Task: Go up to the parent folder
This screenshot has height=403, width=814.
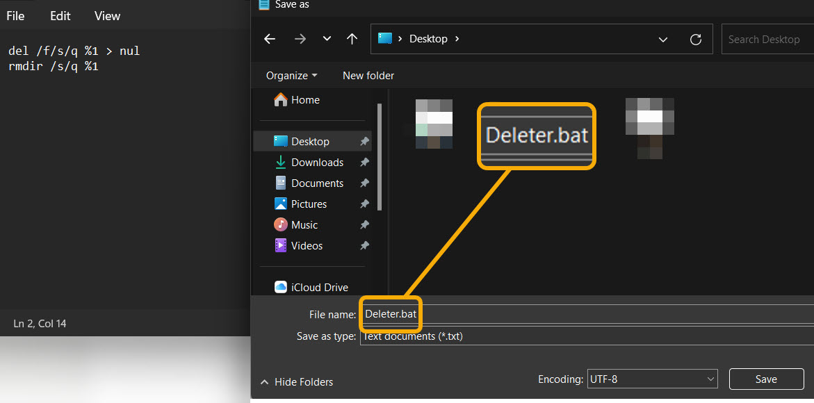Action: coord(352,39)
